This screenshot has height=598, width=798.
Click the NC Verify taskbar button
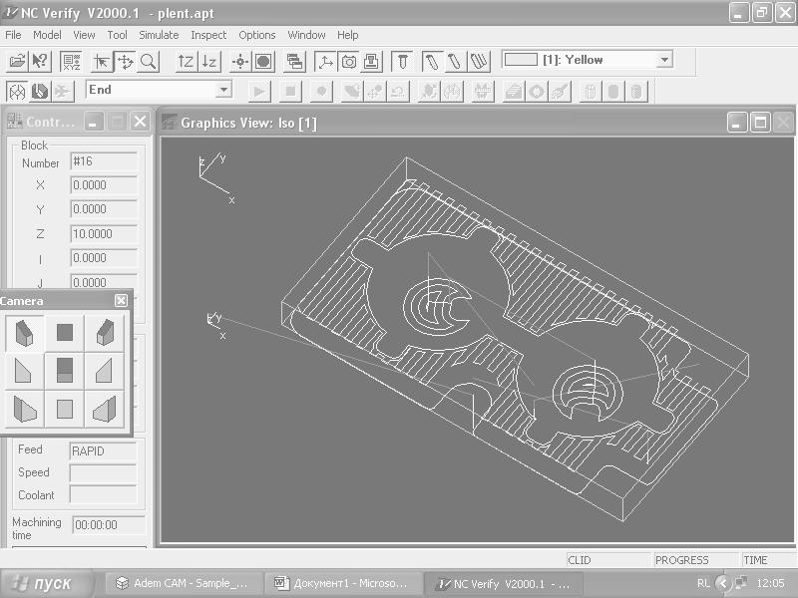[x=505, y=583]
